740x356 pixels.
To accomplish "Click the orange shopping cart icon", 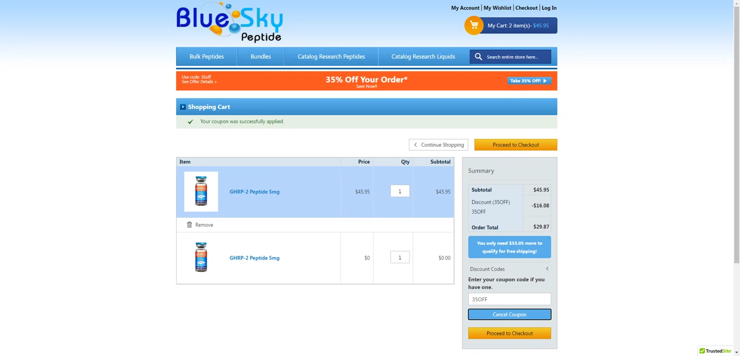I will pyautogui.click(x=474, y=25).
